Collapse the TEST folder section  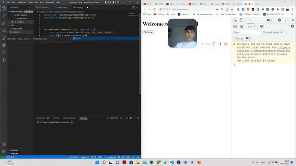click(x=11, y=25)
